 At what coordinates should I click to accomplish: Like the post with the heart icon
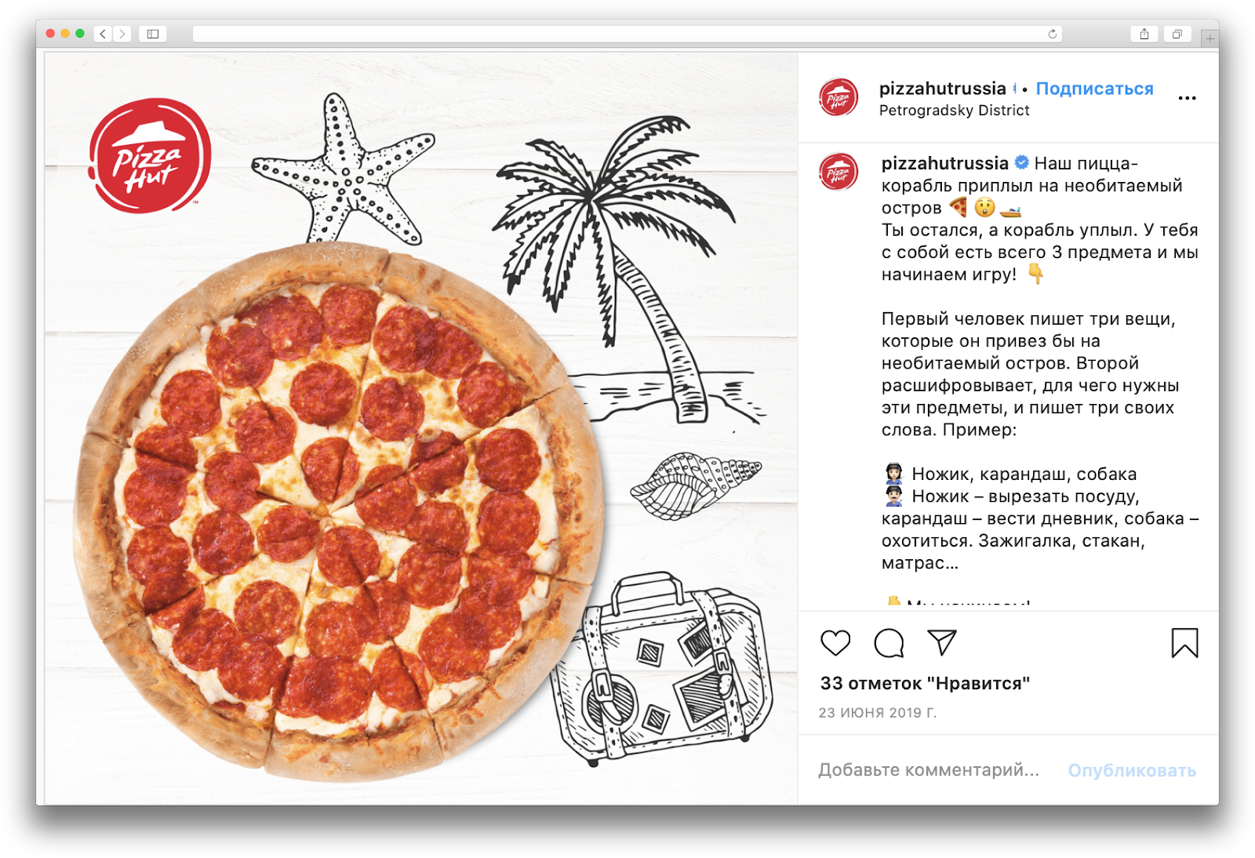835,643
